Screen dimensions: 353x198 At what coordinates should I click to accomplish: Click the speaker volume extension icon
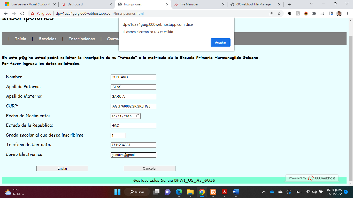point(289,13)
